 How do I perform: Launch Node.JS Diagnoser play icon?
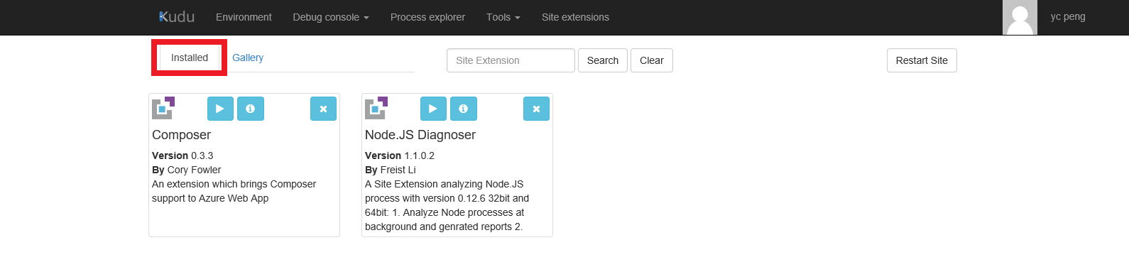(x=433, y=109)
